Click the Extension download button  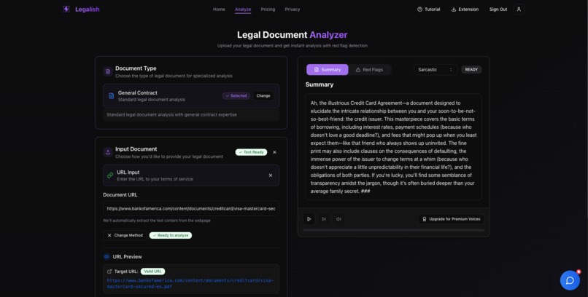tap(465, 9)
